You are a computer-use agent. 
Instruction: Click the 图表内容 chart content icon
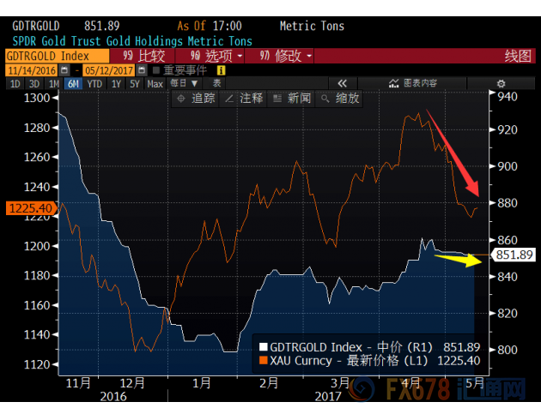(x=393, y=83)
